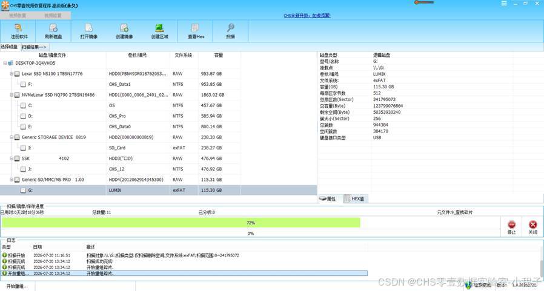Click the CHS_Pro volume label
The width and height of the screenshot is (544, 291).
118,116
